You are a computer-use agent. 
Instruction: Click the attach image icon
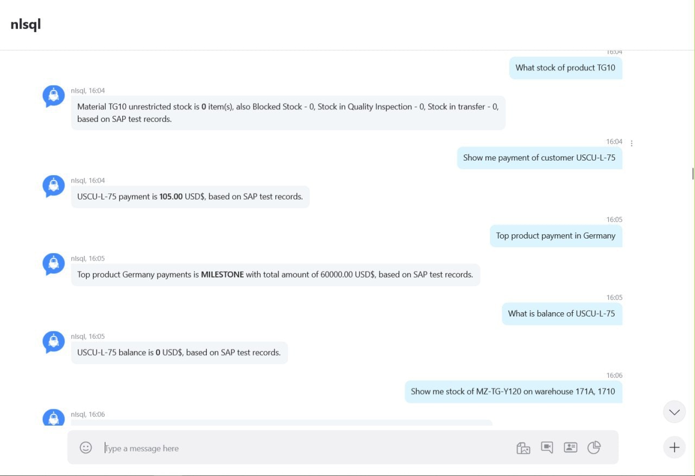523,448
